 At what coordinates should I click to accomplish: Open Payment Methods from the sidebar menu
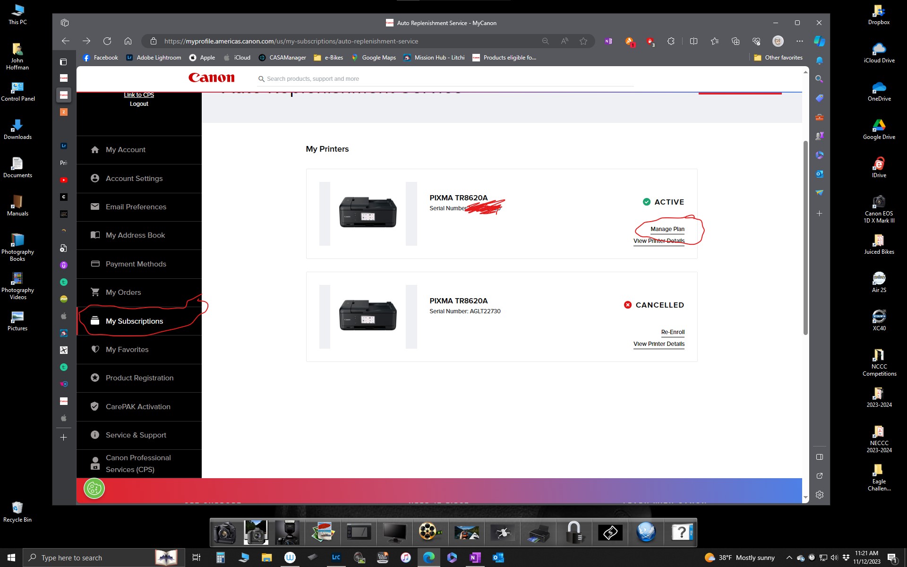136,264
